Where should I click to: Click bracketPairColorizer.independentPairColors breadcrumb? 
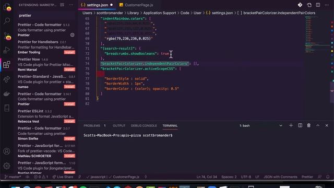coord(277,13)
